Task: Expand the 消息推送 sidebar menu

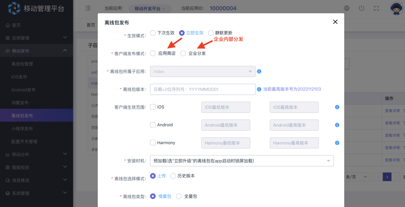Action: point(65,180)
